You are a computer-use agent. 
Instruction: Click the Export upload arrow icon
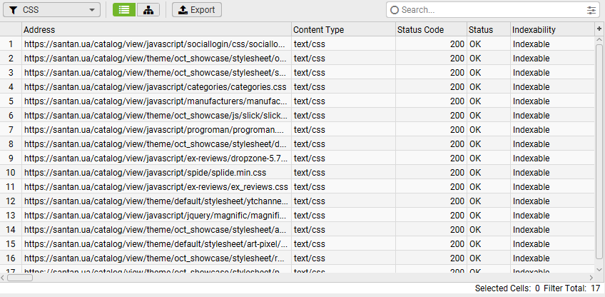183,10
